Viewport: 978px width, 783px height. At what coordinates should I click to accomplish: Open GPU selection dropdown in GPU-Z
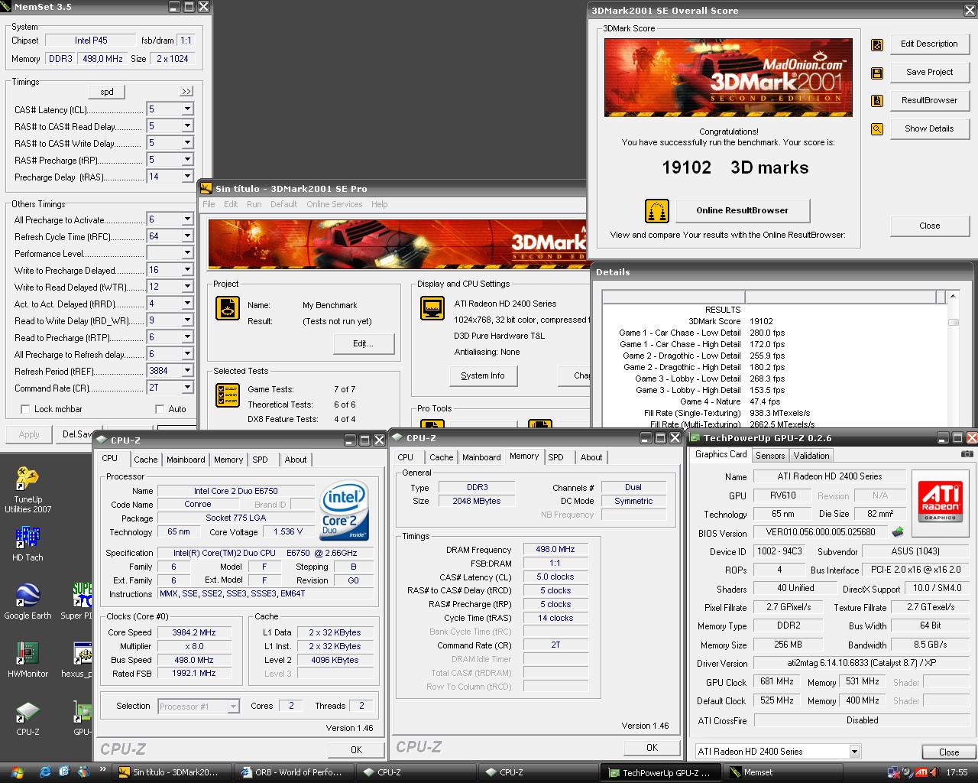tap(855, 752)
